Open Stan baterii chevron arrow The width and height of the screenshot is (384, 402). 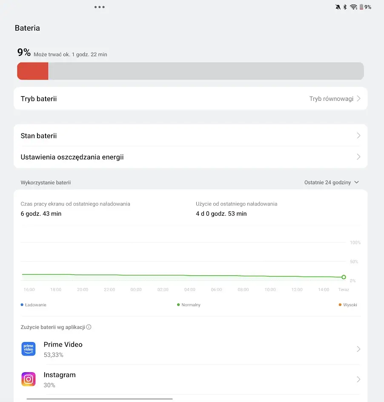358,136
